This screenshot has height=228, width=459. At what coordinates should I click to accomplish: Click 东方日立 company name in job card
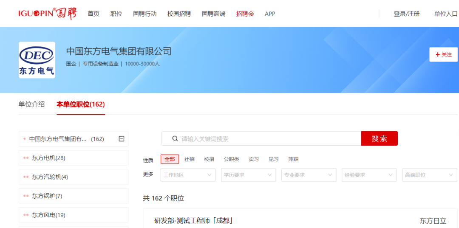[x=433, y=220]
